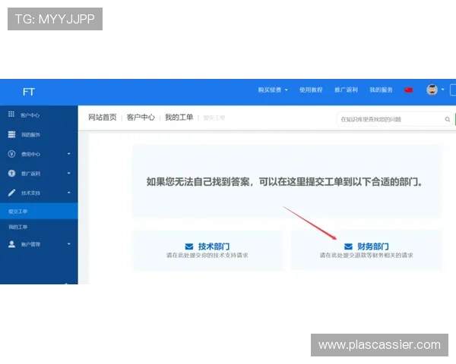Open 我的服务 in the top navigation

381,90
